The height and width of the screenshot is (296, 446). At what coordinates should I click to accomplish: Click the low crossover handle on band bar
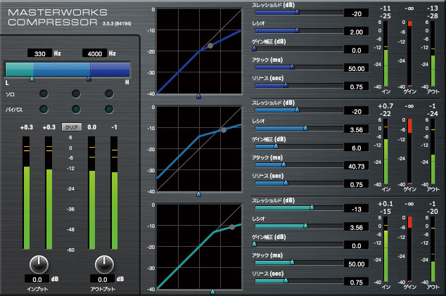point(32,79)
